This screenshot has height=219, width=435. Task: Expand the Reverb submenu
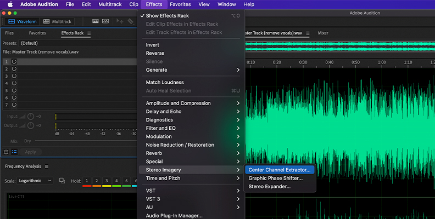pyautogui.click(x=191, y=153)
